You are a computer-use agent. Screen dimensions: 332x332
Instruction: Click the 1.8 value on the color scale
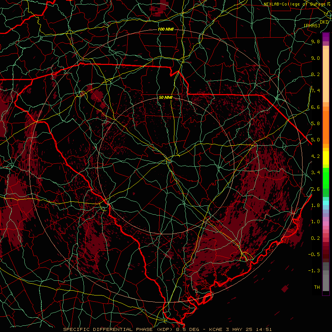click(315, 205)
